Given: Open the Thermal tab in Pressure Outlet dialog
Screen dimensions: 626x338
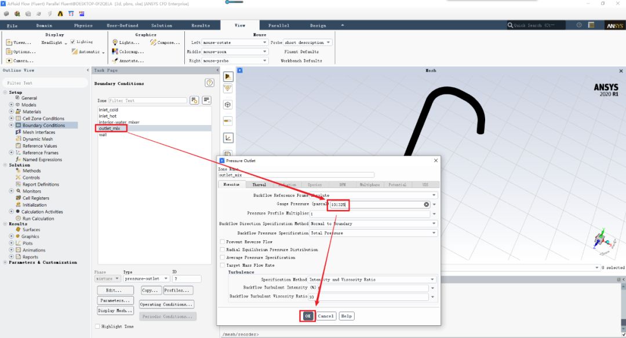Looking at the screenshot, I should 259,185.
